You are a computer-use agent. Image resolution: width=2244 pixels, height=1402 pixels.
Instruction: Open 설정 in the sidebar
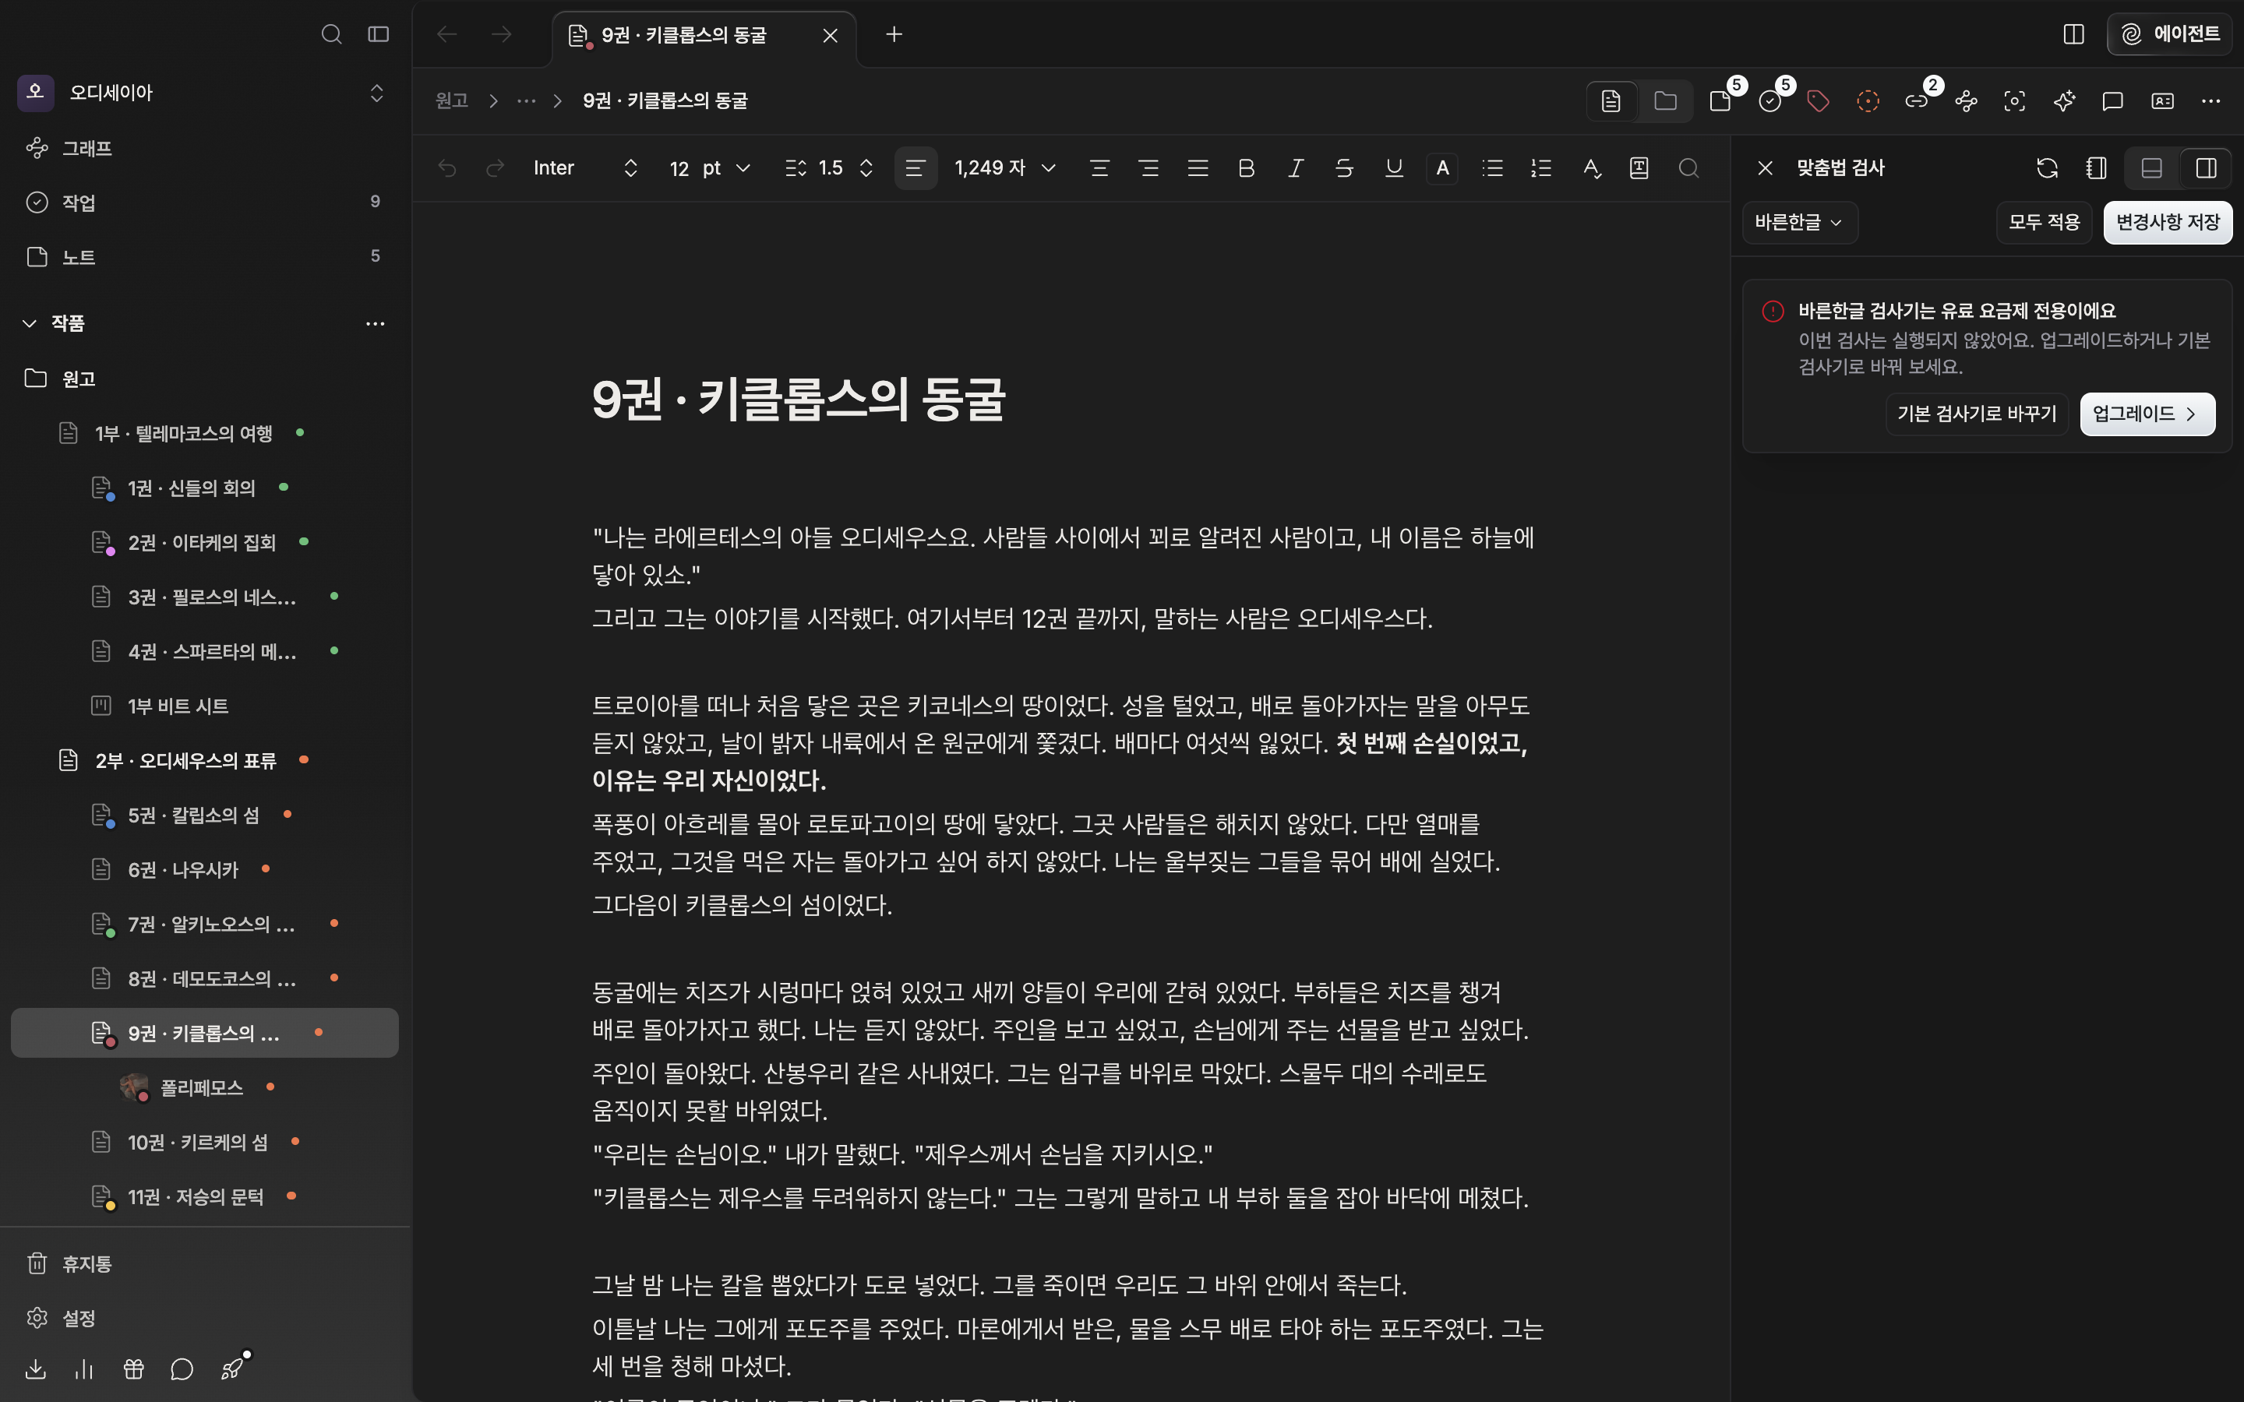[204, 1318]
